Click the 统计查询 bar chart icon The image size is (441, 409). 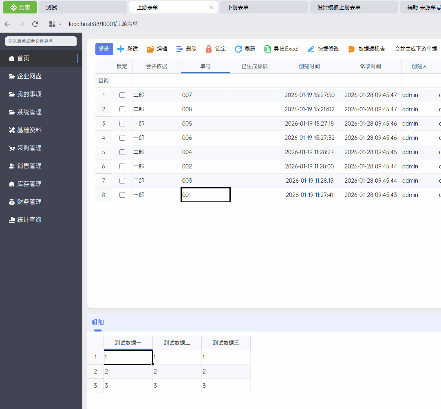coord(11,220)
